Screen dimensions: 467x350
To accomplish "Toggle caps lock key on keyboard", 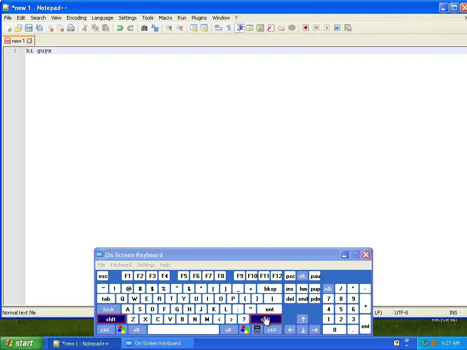I will tap(109, 309).
